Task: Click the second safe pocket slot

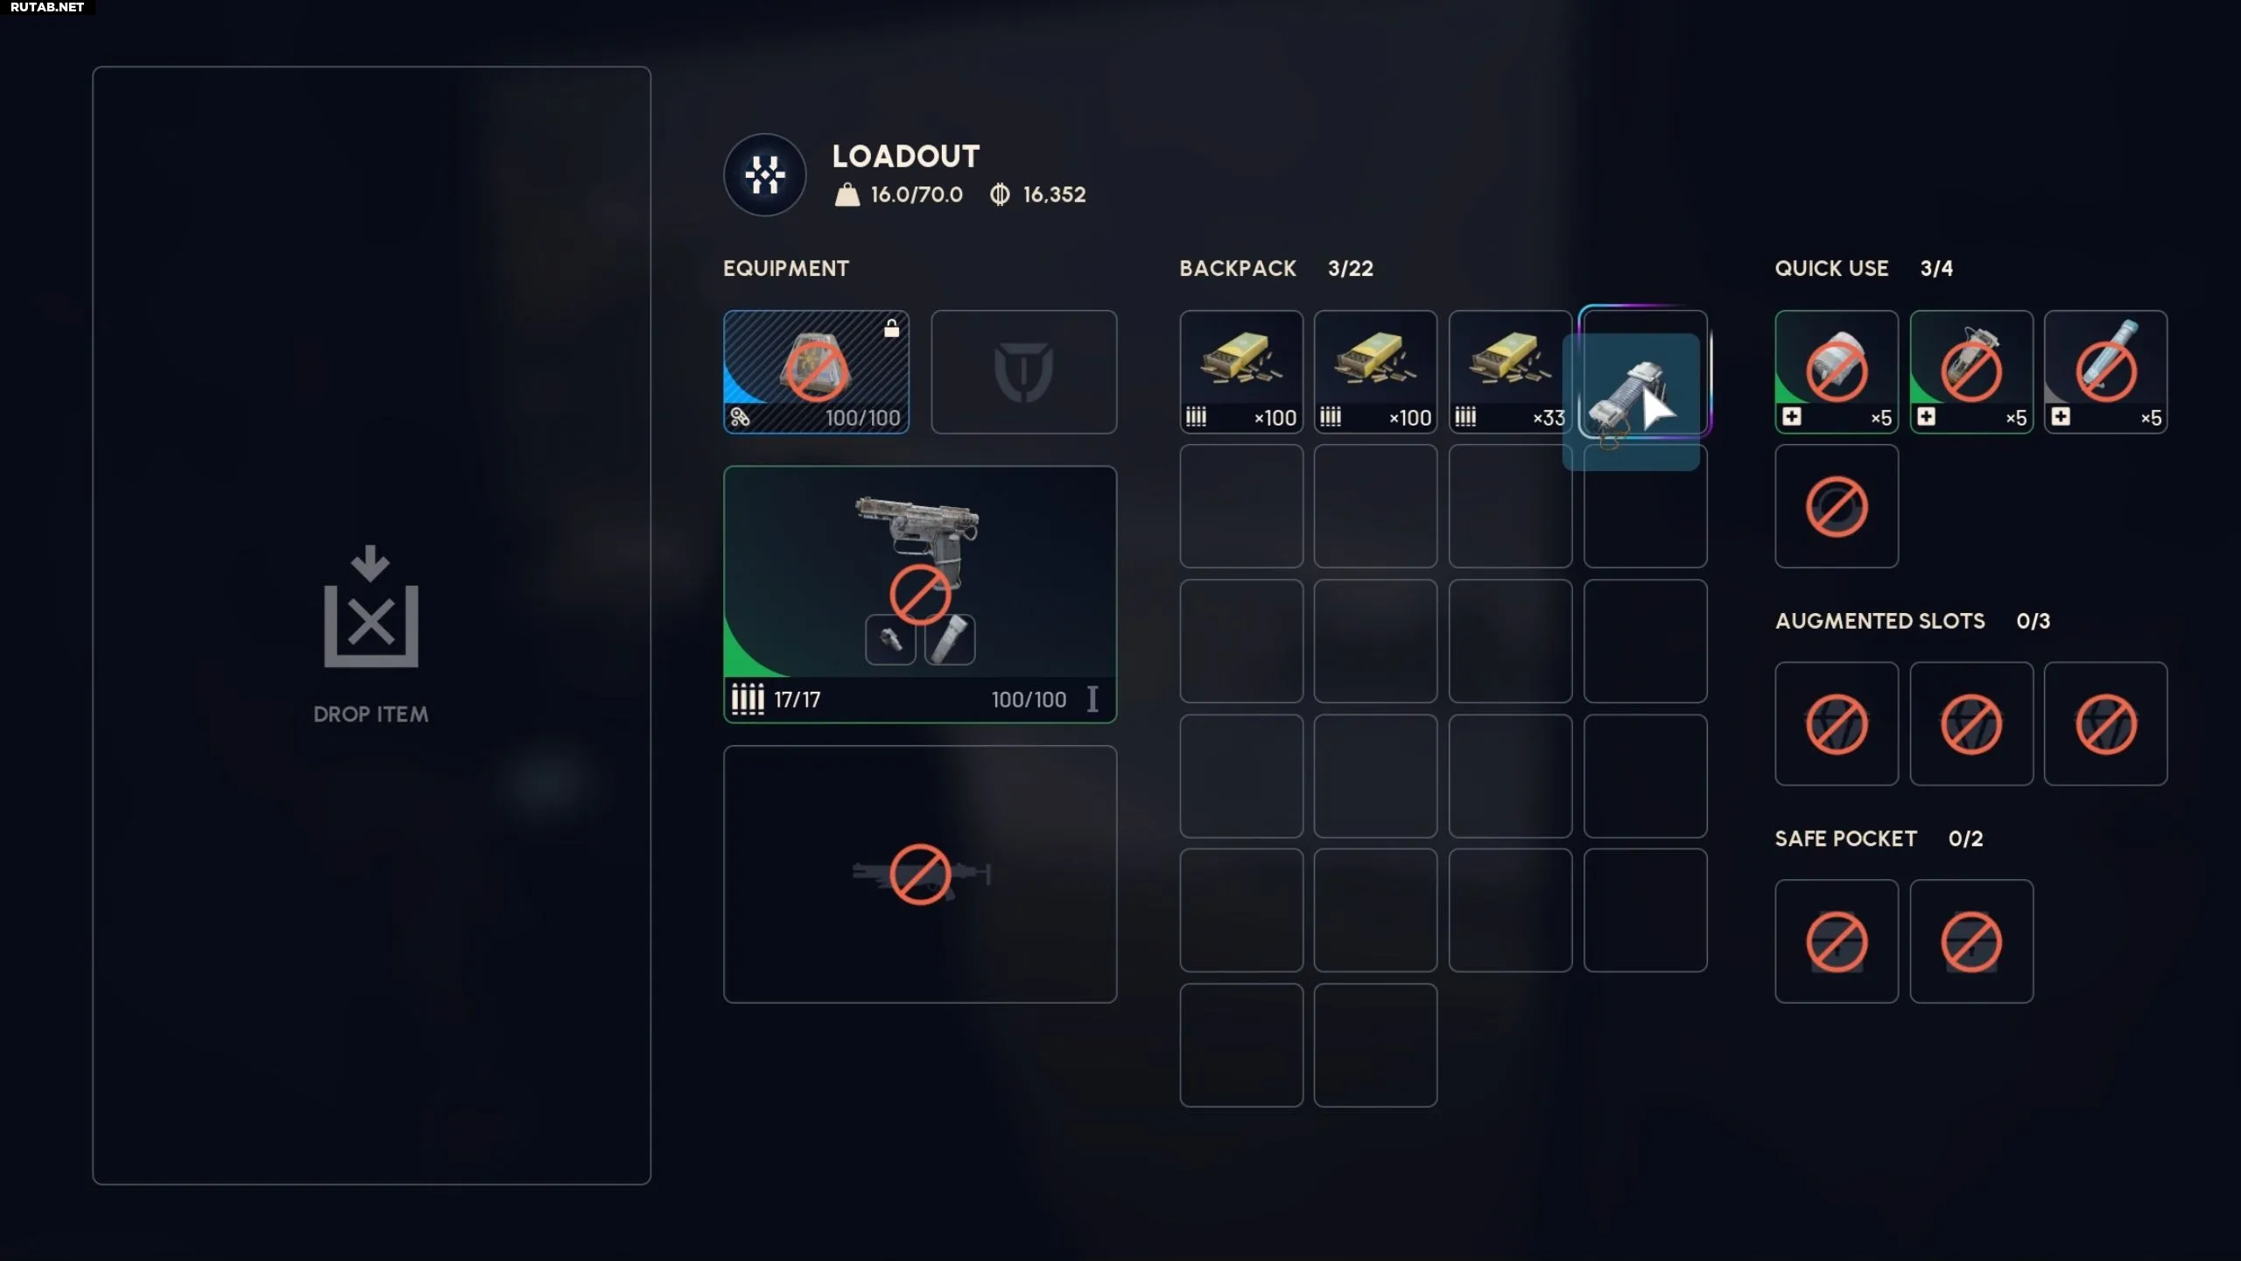Action: 1971,941
